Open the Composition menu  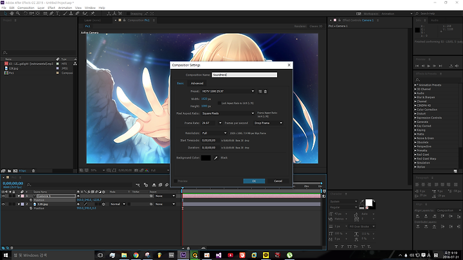click(26, 8)
